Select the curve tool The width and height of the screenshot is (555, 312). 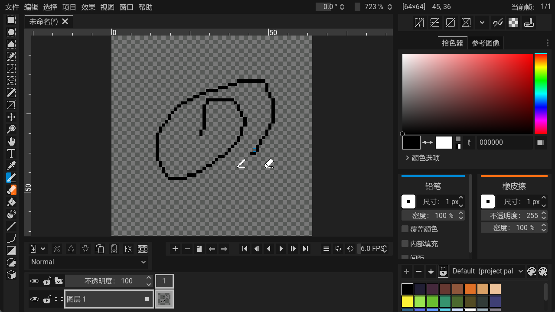pos(11,238)
